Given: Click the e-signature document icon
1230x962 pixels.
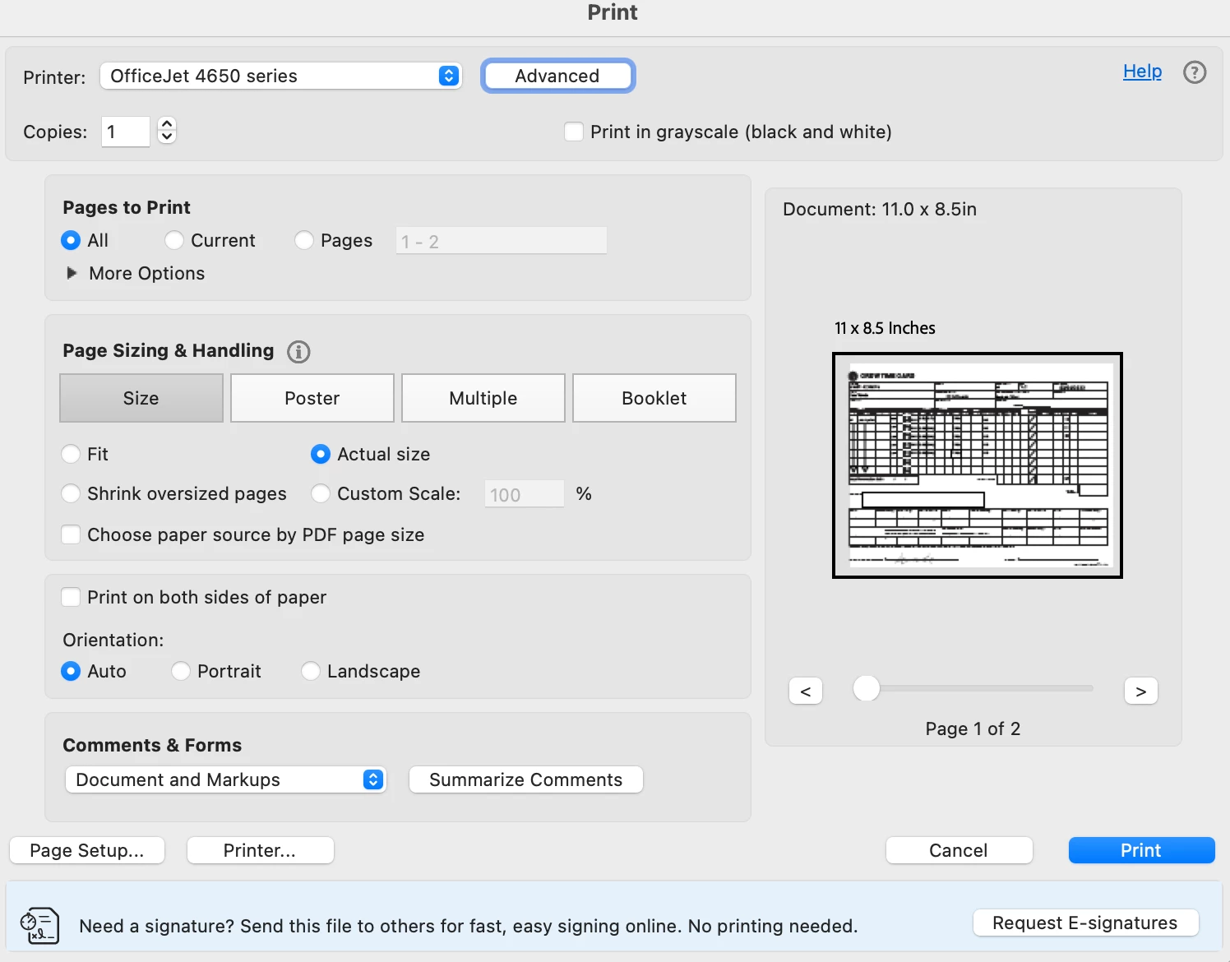Looking at the screenshot, I should click(x=39, y=926).
